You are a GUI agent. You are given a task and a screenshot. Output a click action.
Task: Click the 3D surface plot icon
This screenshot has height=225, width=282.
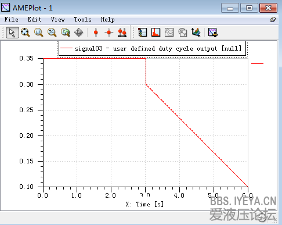[x=196, y=33]
